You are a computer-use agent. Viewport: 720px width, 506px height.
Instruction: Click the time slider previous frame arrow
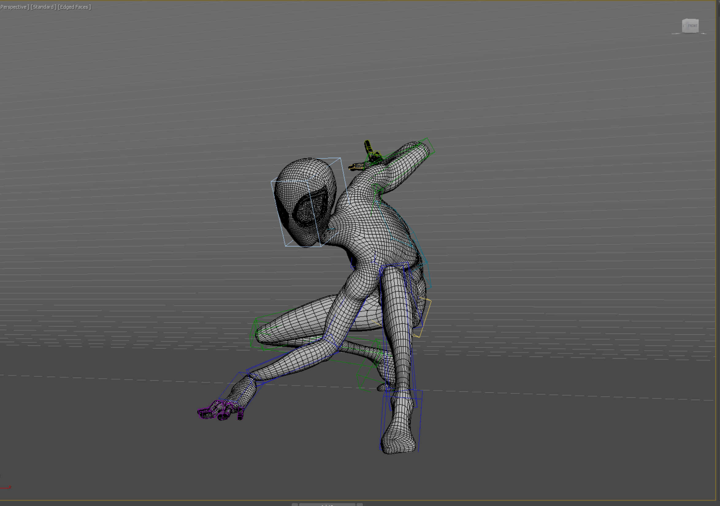(294, 504)
